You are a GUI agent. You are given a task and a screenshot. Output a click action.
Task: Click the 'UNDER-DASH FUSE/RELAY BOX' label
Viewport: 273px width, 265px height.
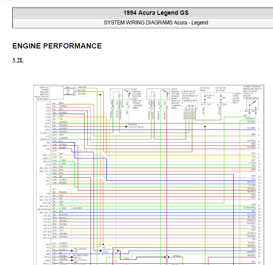coord(237,98)
